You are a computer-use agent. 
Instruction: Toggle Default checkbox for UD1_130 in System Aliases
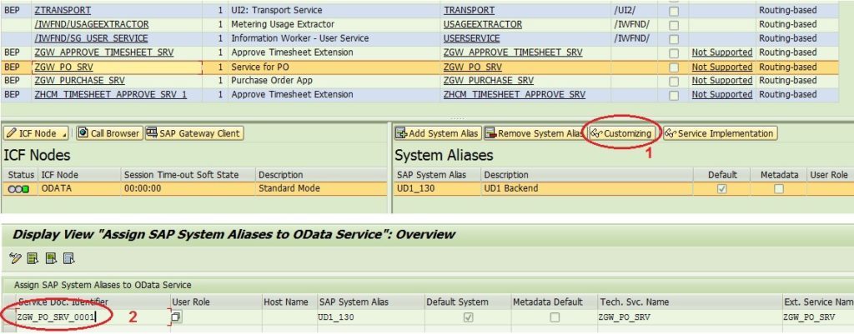coord(721,189)
